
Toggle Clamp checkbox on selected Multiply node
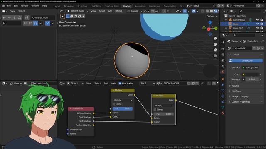(x=155, y=109)
